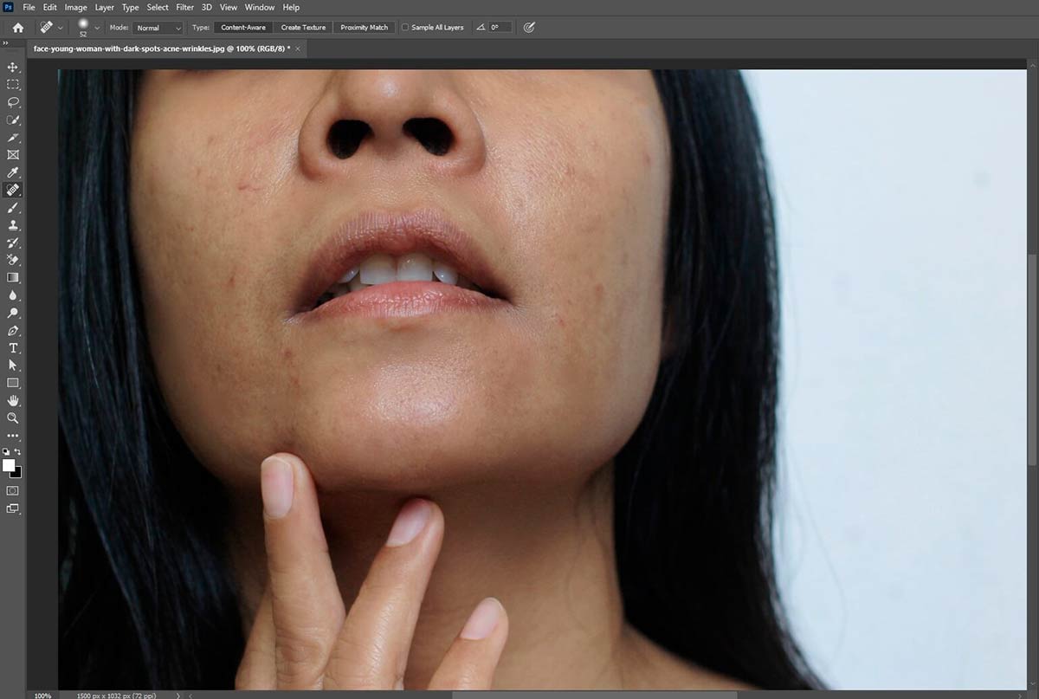The height and width of the screenshot is (699, 1039).
Task: Click the Create Texture type button
Action: coord(303,28)
